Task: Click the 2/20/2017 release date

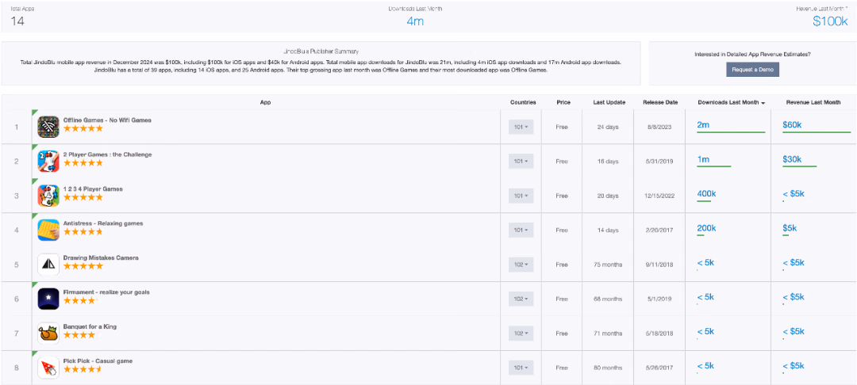Action: [x=659, y=230]
